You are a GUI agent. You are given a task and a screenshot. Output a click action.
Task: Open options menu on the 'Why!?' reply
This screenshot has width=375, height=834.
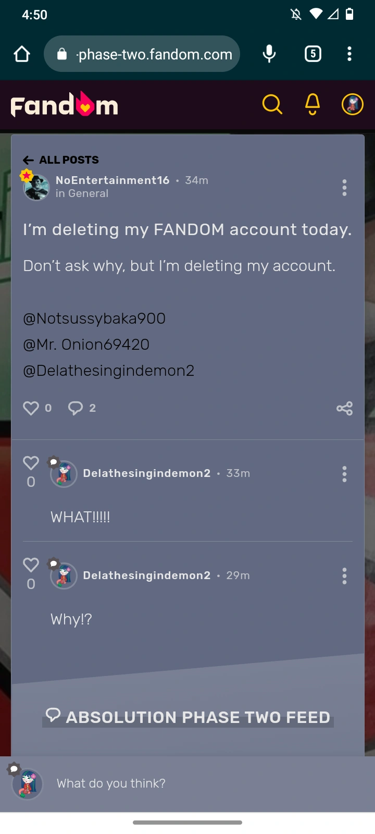[344, 575]
